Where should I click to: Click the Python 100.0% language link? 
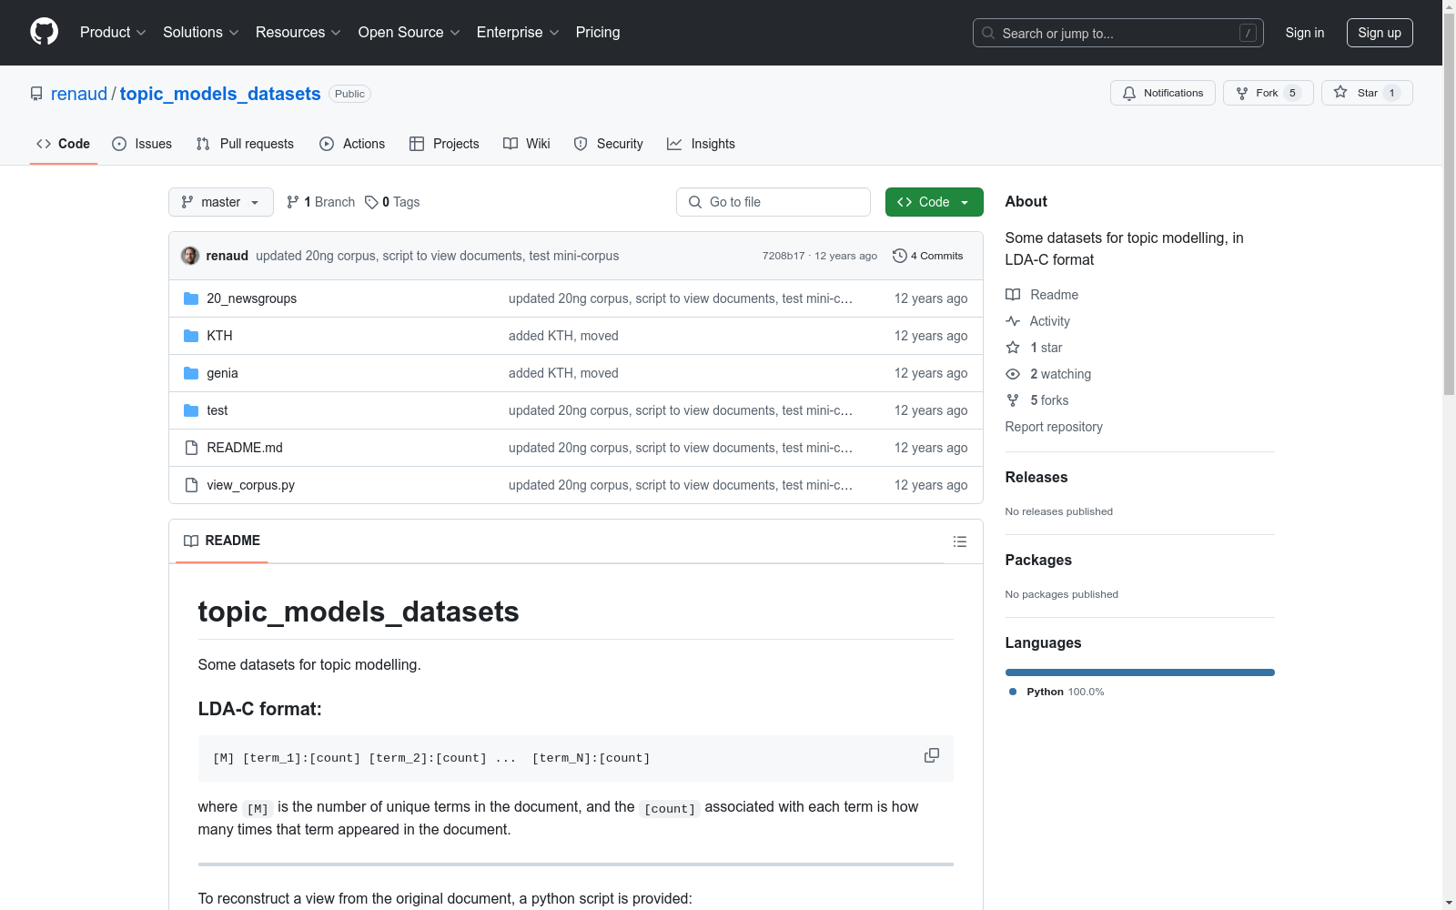tap(1057, 692)
